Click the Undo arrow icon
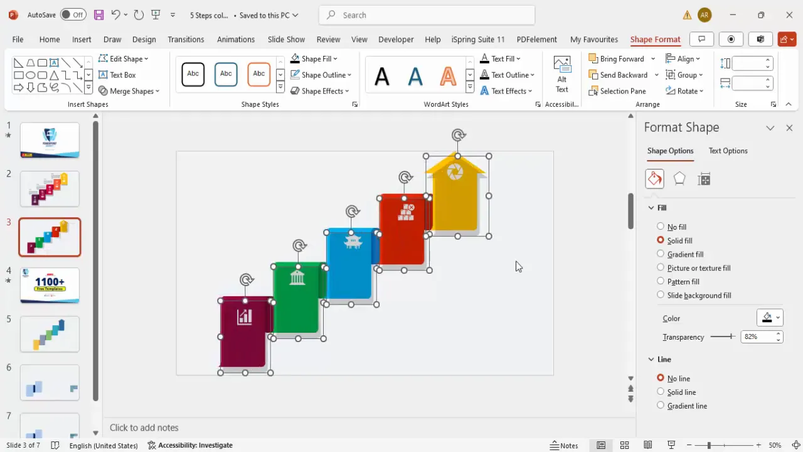 115,14
